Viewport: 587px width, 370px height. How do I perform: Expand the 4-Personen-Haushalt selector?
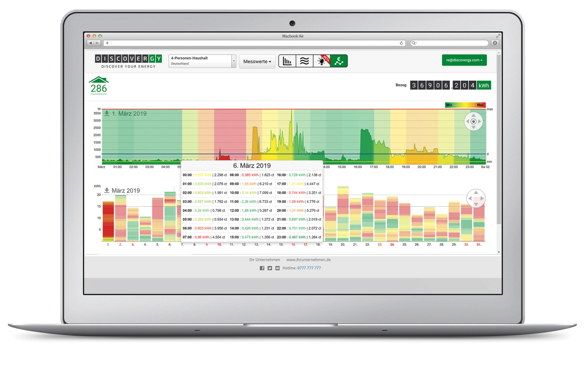[234, 60]
